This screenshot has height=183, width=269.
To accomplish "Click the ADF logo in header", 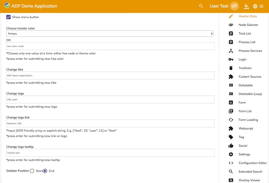I will click(x=8, y=6).
